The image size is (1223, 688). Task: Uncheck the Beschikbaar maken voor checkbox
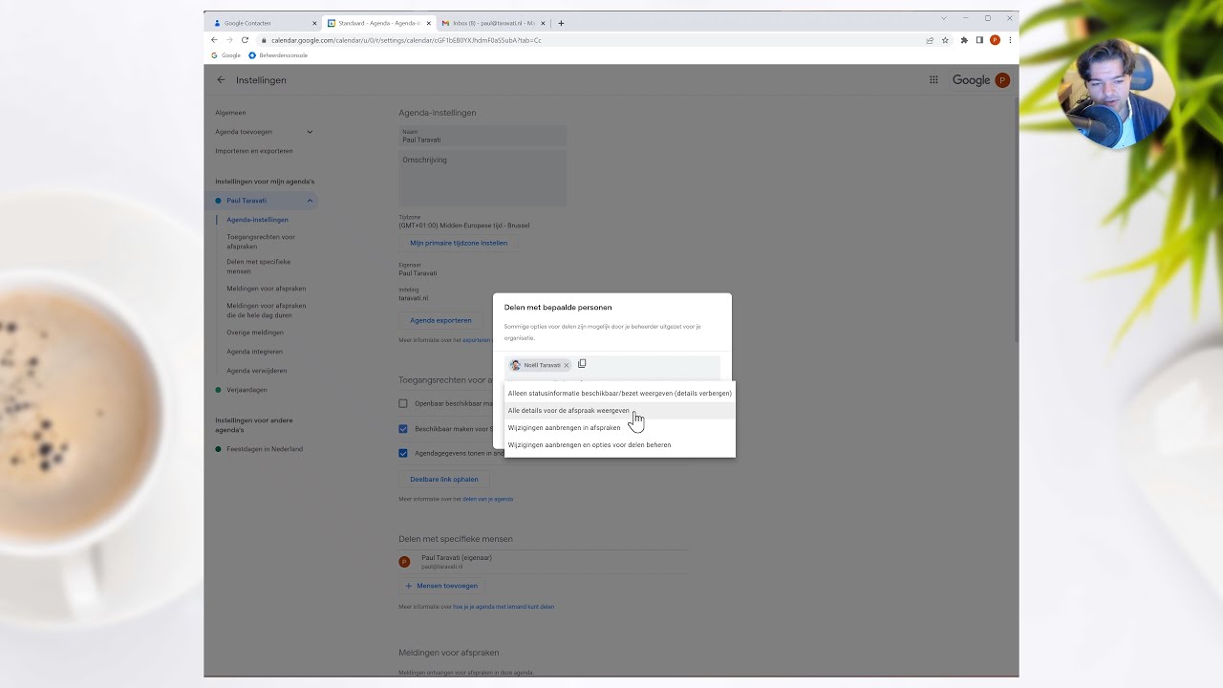click(x=403, y=429)
